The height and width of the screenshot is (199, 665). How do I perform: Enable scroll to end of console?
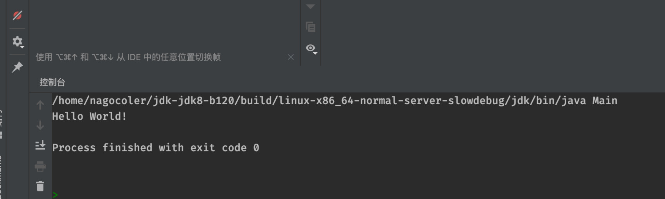coord(40,146)
